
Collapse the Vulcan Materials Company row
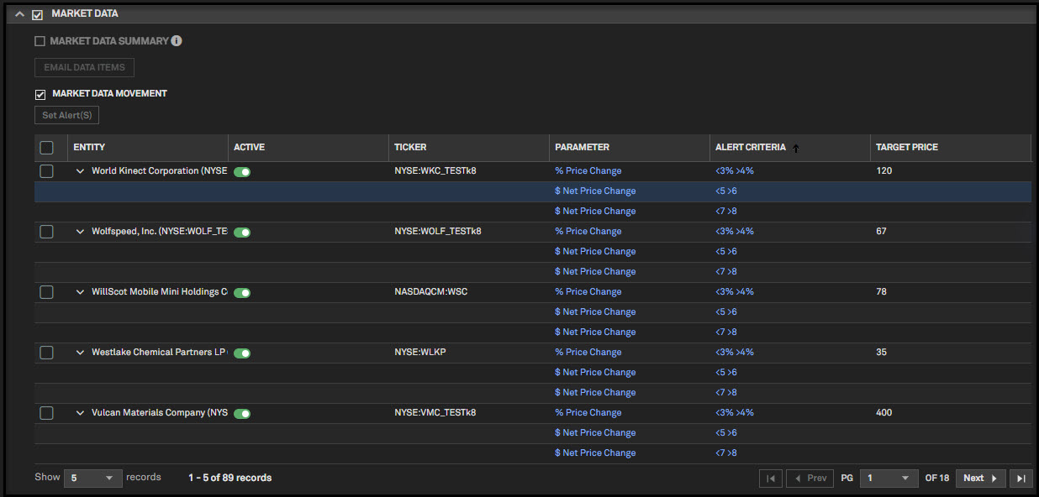point(81,413)
